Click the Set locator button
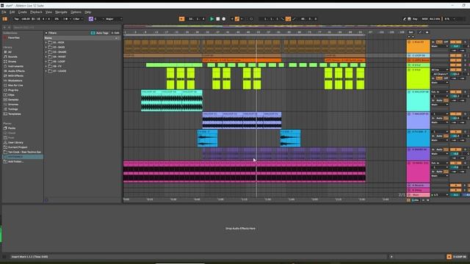The width and height of the screenshot is (470, 264). [x=411, y=32]
